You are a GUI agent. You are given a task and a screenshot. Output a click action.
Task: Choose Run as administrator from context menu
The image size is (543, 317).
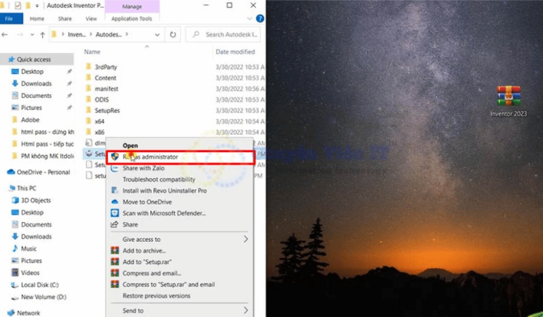[x=150, y=158]
